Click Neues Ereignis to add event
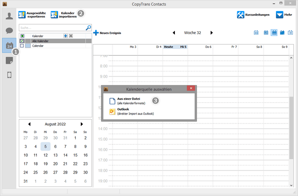 coord(107,33)
